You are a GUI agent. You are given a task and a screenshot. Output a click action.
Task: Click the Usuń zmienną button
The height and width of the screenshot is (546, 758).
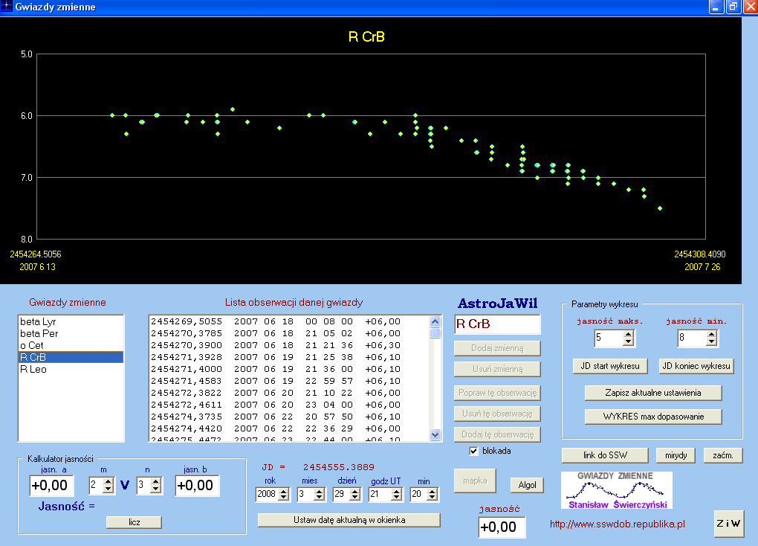tap(497, 369)
